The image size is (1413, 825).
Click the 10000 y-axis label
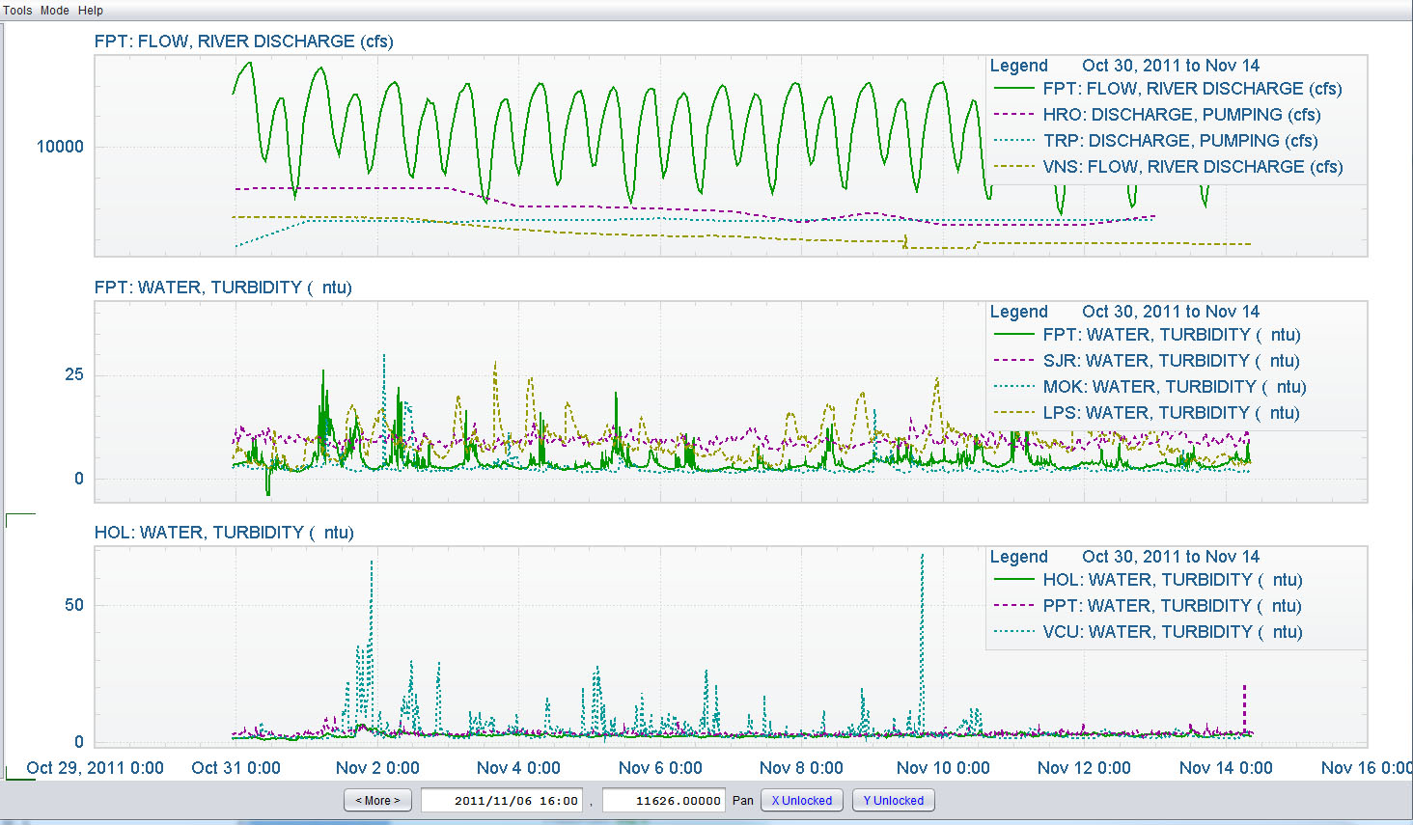coord(60,147)
